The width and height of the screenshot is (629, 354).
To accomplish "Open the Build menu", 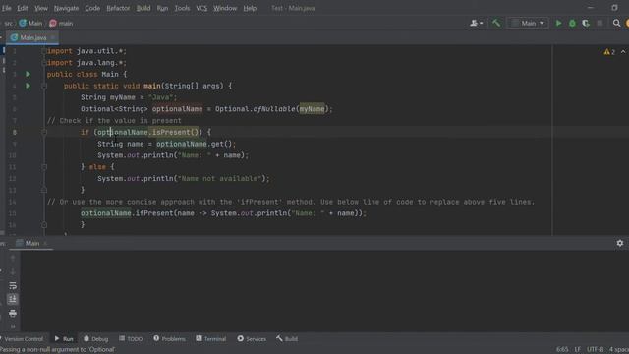I will point(143,8).
